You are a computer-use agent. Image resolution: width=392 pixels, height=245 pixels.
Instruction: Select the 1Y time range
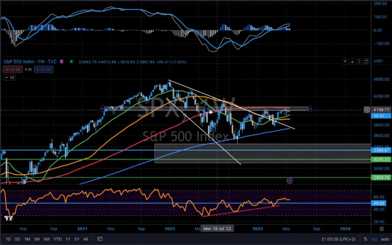click(68, 239)
